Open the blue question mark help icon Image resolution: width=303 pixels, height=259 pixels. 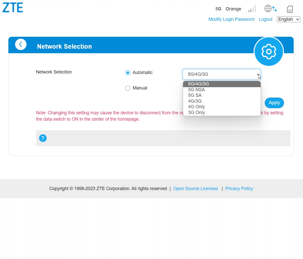[43, 138]
